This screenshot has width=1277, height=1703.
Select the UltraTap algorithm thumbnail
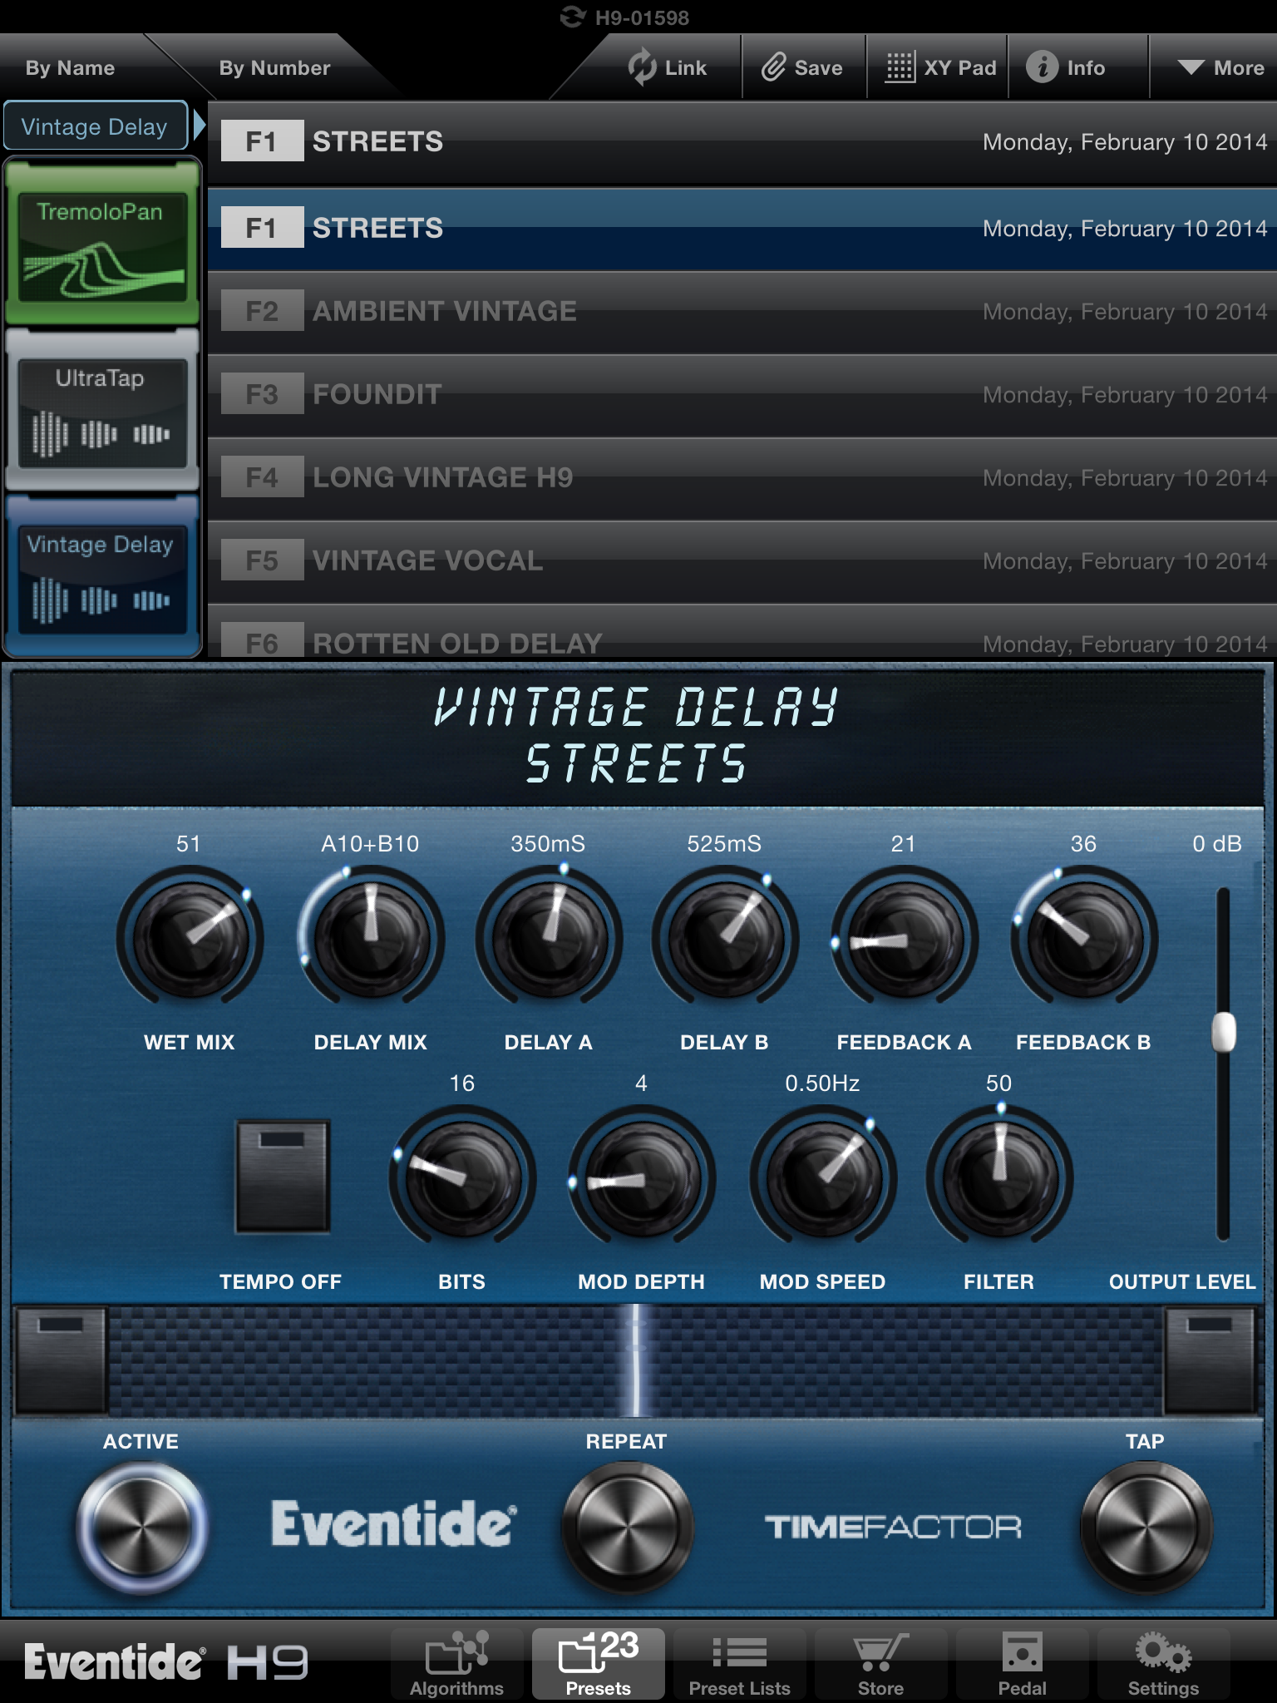point(102,409)
